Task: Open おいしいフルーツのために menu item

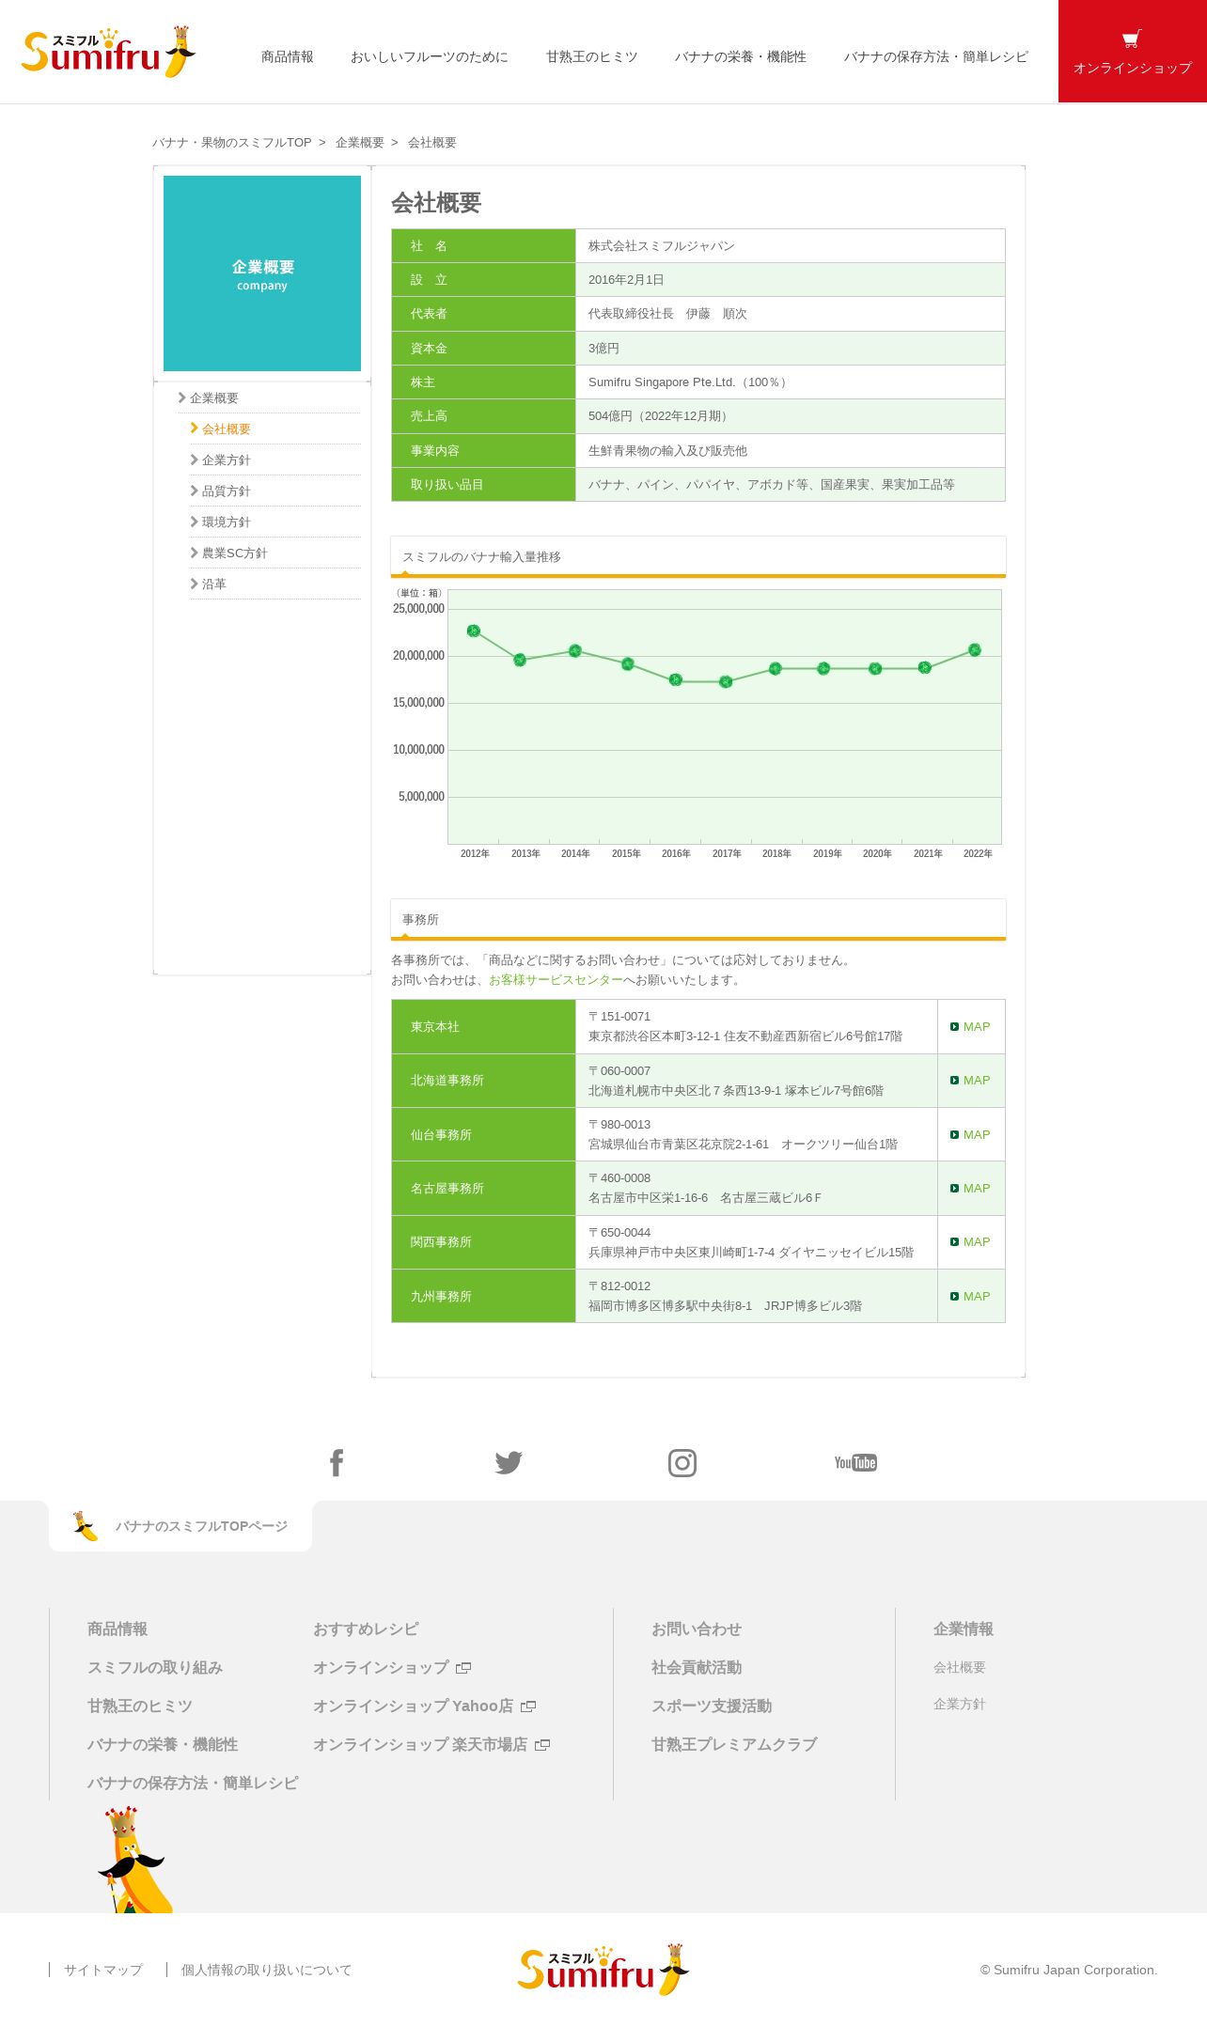Action: pos(430,57)
